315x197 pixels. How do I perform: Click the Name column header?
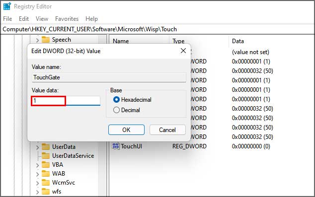click(121, 41)
